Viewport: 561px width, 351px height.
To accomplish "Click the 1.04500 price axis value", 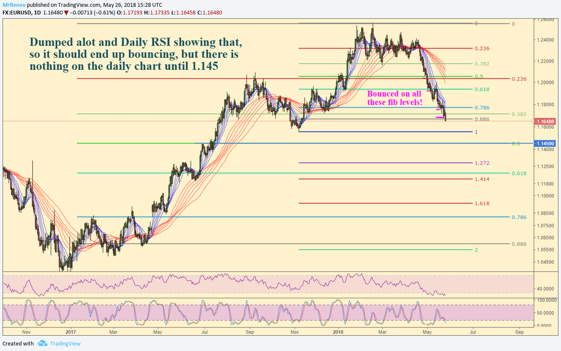I will coord(546,263).
